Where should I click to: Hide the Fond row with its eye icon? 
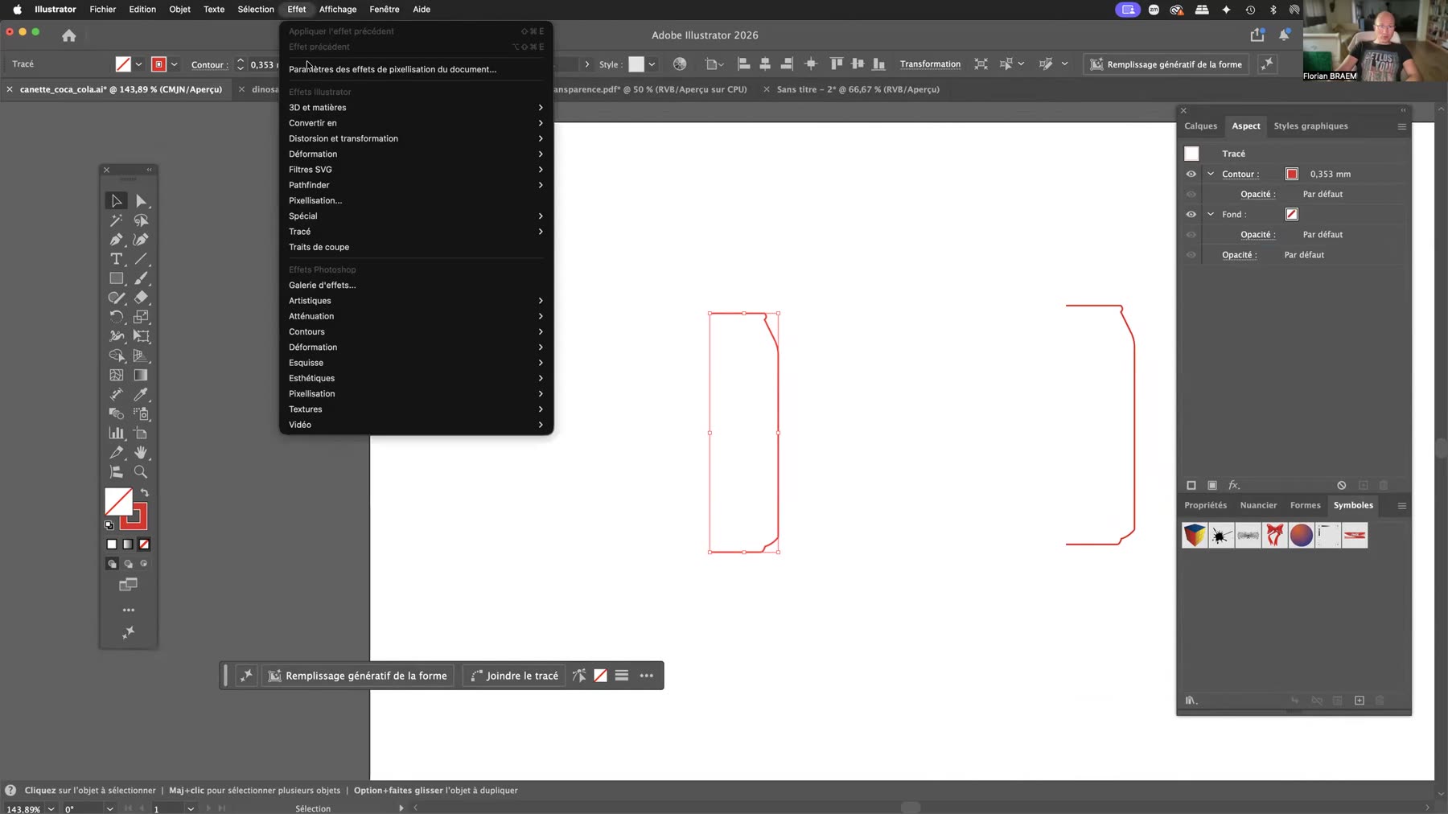point(1191,214)
